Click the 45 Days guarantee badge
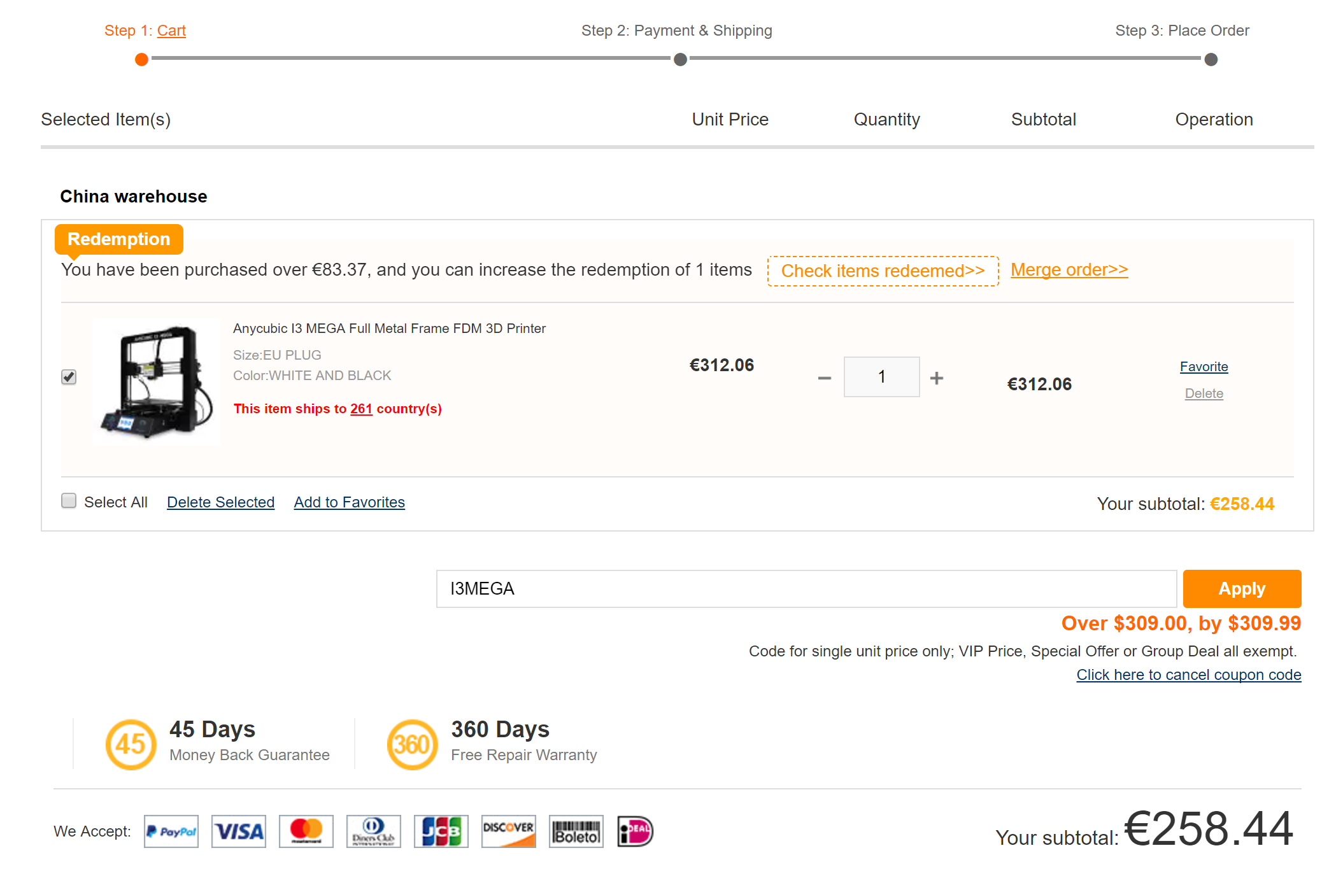Viewport: 1329px width, 869px height. (131, 744)
